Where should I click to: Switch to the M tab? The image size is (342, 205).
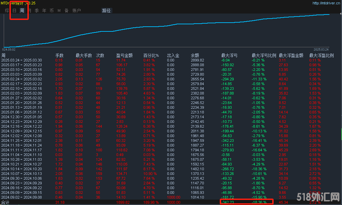[59, 10]
